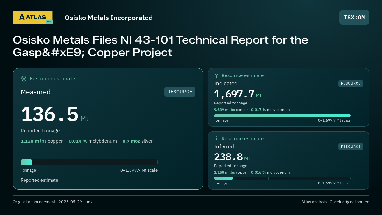The image size is (382, 215).
Task: Click the Inferred tonnage progress bar
Action: point(282,178)
